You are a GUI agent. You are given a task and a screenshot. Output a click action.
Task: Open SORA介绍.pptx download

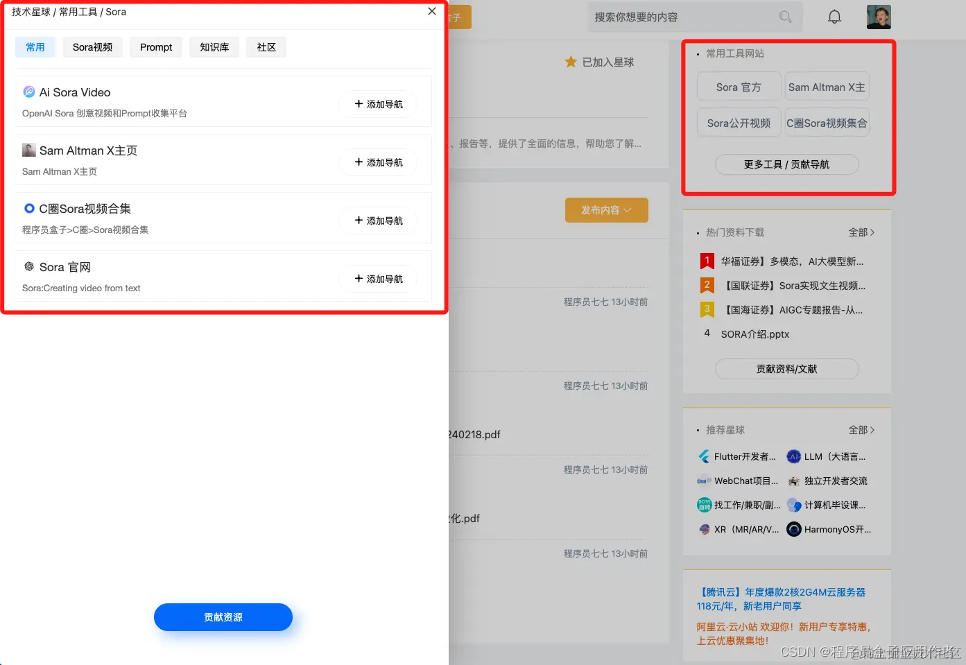click(x=754, y=334)
